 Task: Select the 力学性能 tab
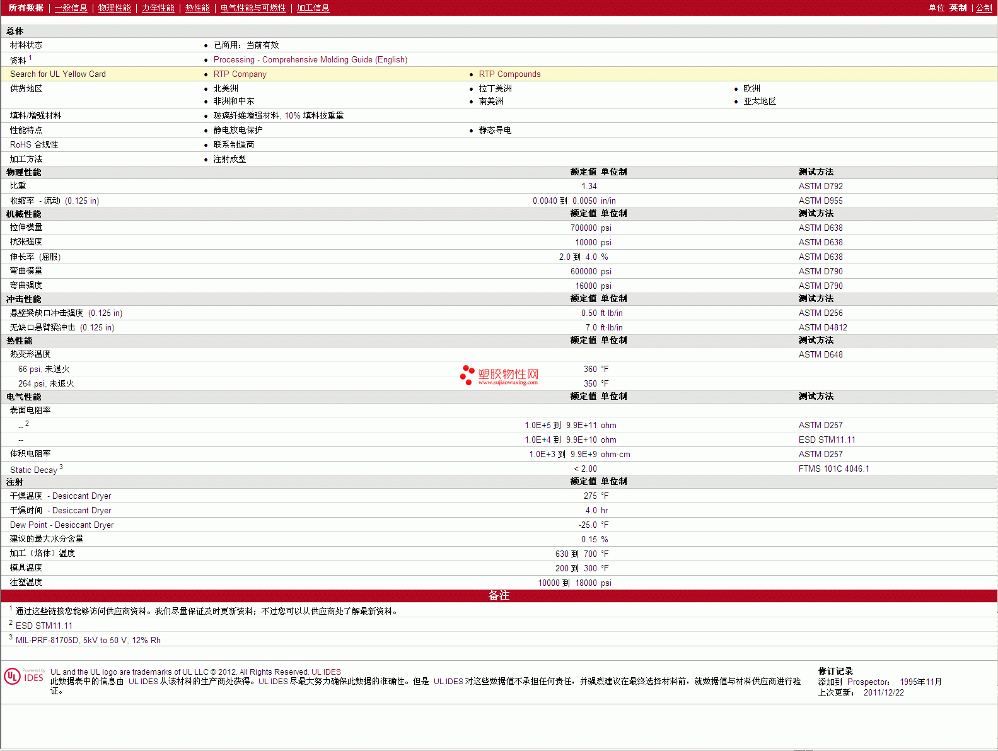click(x=158, y=8)
